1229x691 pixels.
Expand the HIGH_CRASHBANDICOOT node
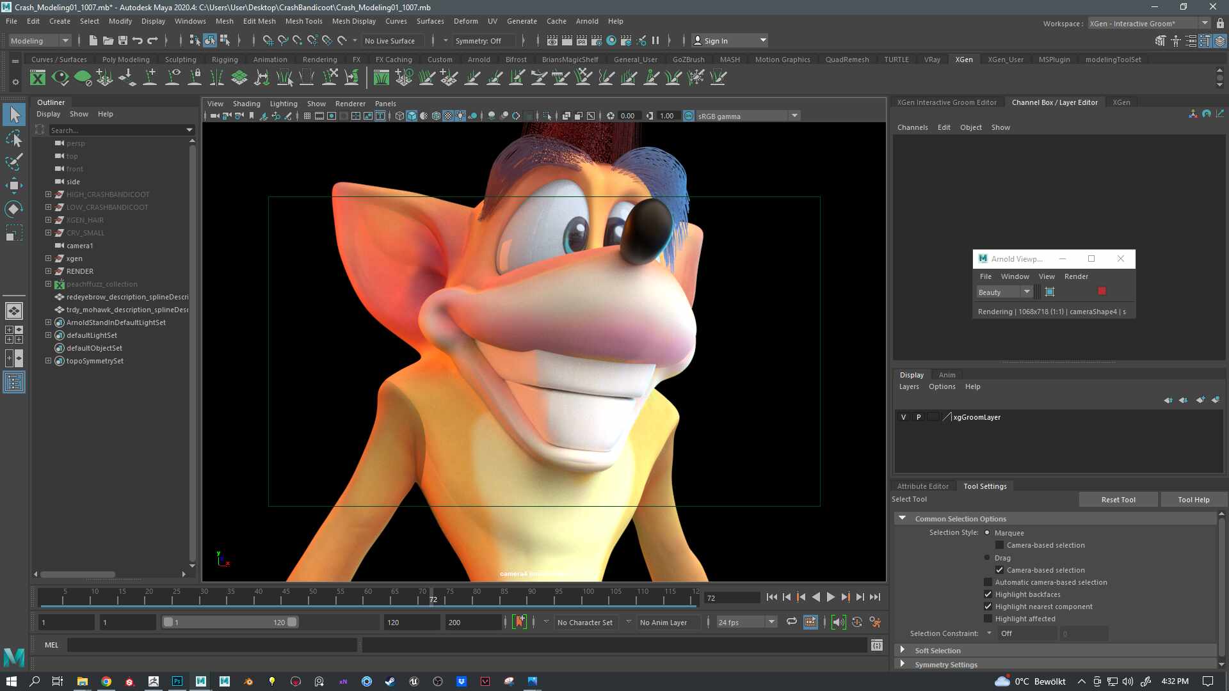point(48,195)
